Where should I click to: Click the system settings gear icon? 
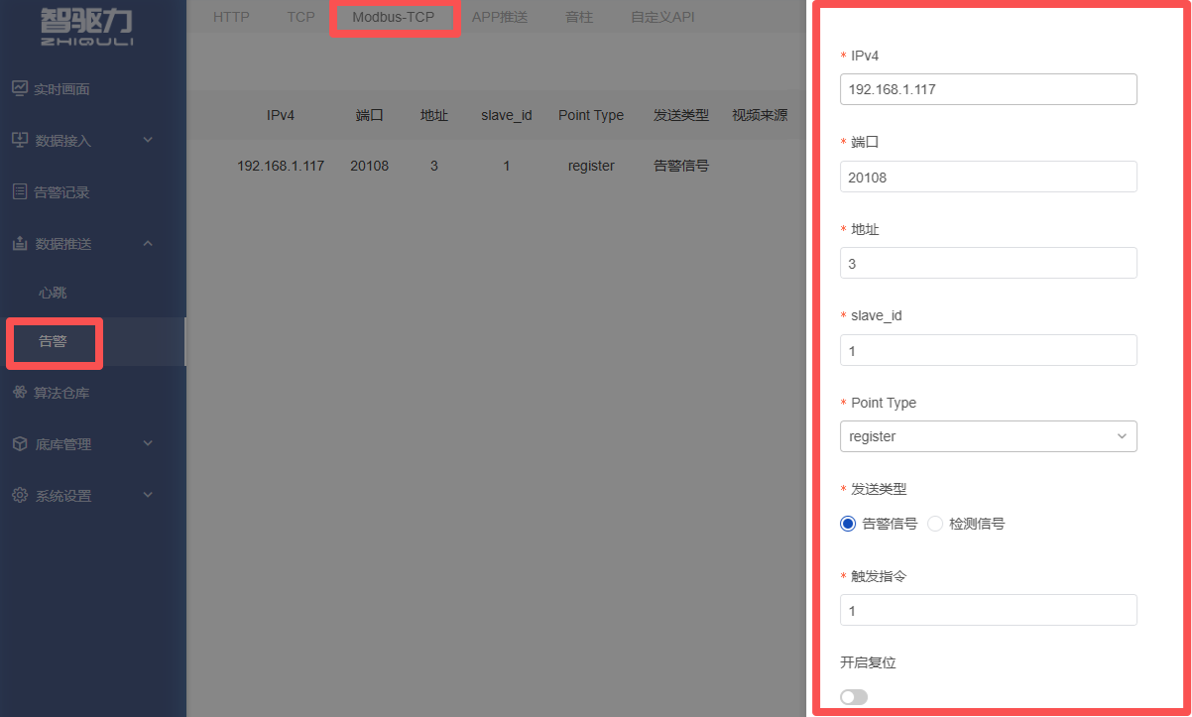point(20,495)
